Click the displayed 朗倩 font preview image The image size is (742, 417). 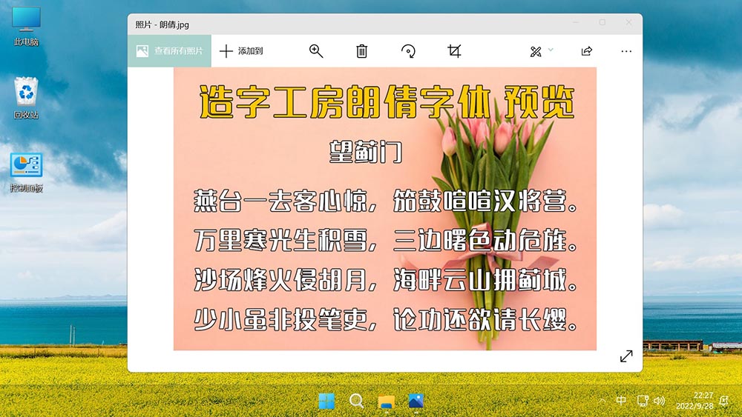(x=384, y=209)
